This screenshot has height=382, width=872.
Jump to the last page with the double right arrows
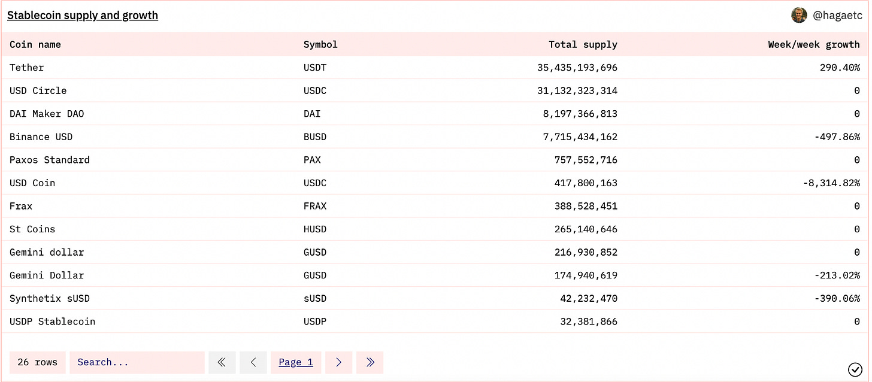[370, 362]
